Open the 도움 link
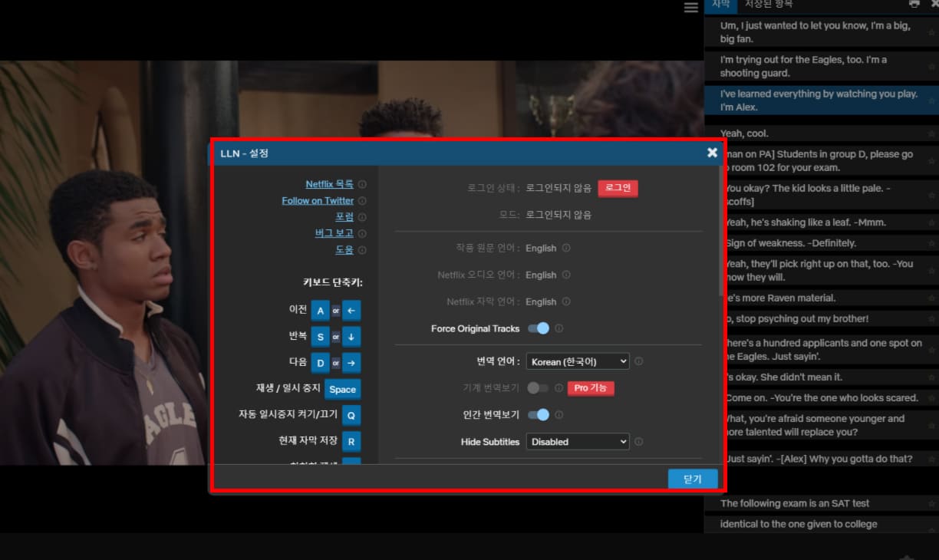Viewport: 939px width, 560px height. (344, 250)
